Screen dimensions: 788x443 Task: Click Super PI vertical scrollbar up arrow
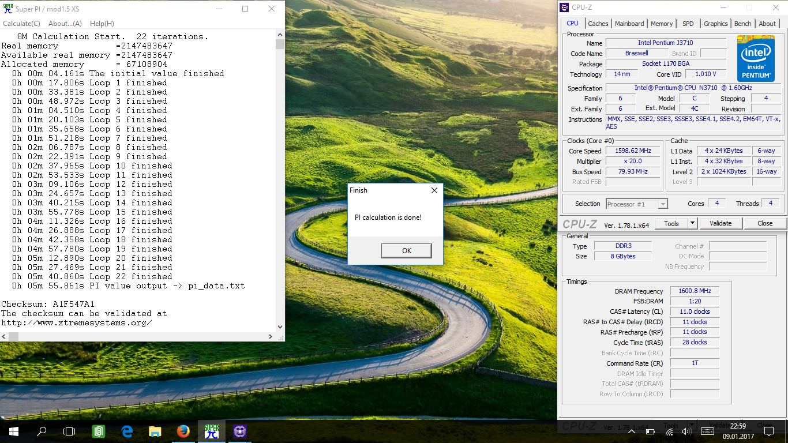point(280,35)
